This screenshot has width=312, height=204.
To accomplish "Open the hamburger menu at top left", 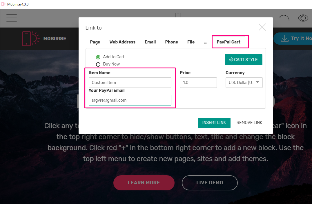I will pyautogui.click(x=12, y=18).
